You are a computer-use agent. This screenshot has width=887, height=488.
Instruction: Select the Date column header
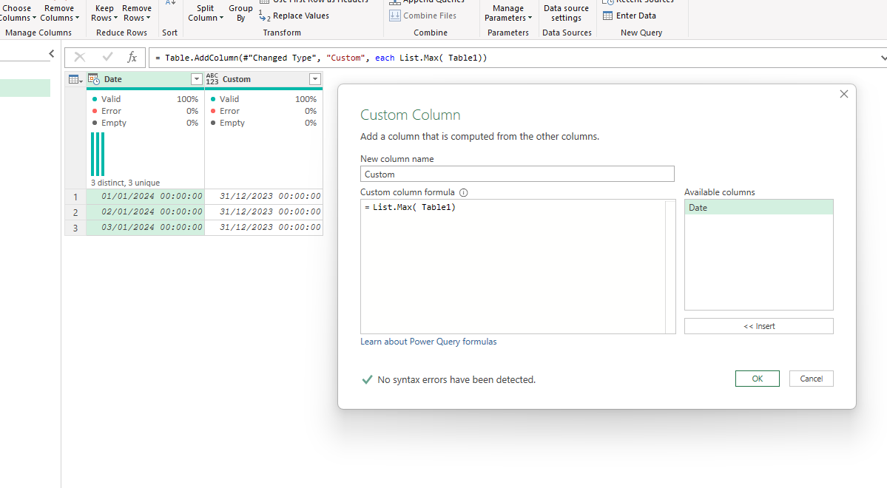(x=146, y=79)
